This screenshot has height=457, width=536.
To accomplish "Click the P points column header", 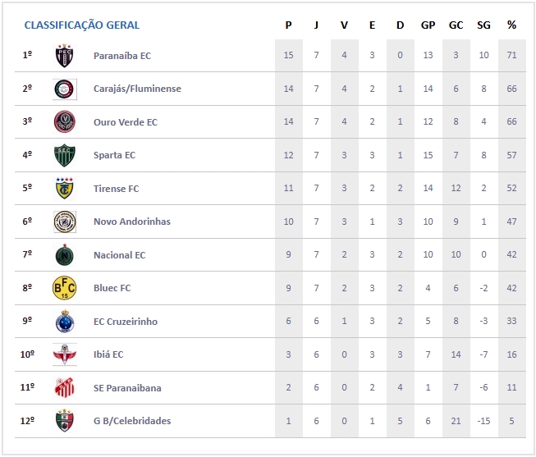I will pos(288,25).
